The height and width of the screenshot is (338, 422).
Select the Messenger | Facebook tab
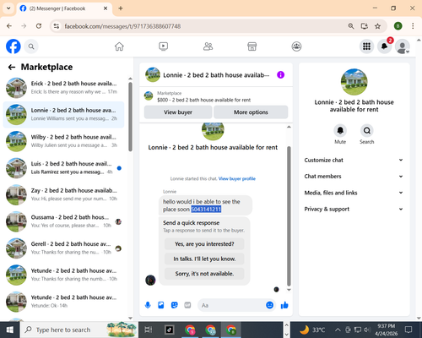(64, 8)
